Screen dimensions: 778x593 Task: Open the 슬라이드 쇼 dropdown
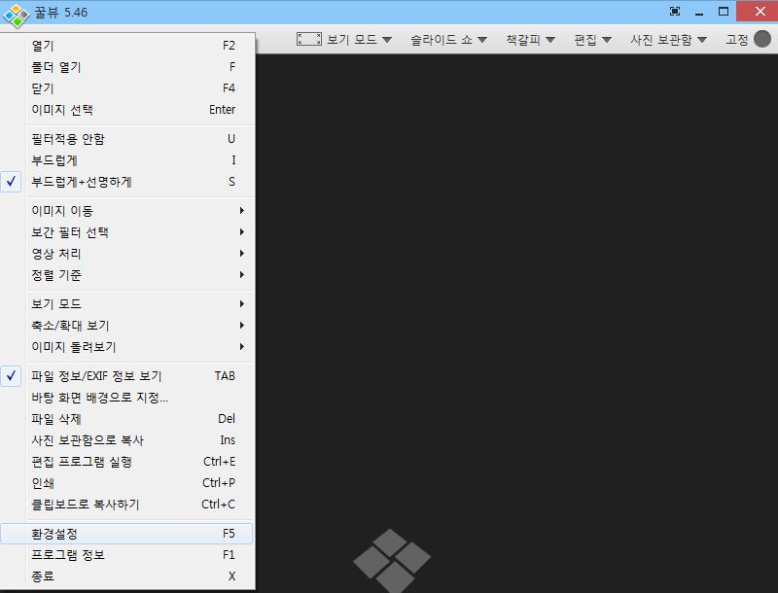coord(448,39)
